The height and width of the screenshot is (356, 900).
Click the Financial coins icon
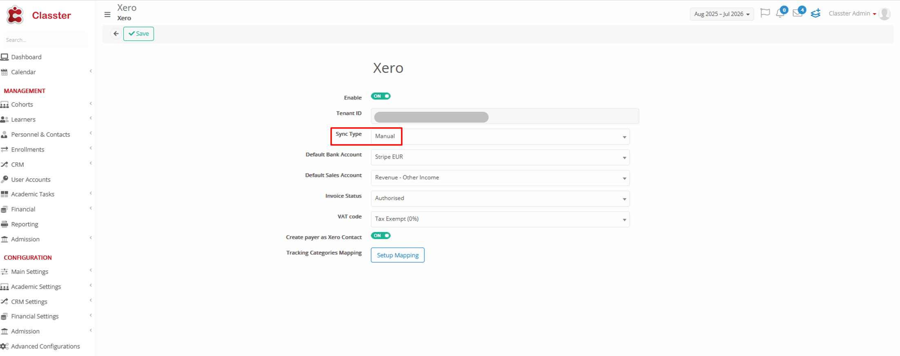click(x=4, y=209)
